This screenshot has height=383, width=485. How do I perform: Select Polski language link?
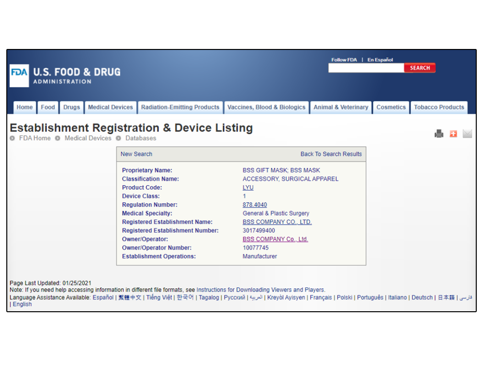(344, 297)
